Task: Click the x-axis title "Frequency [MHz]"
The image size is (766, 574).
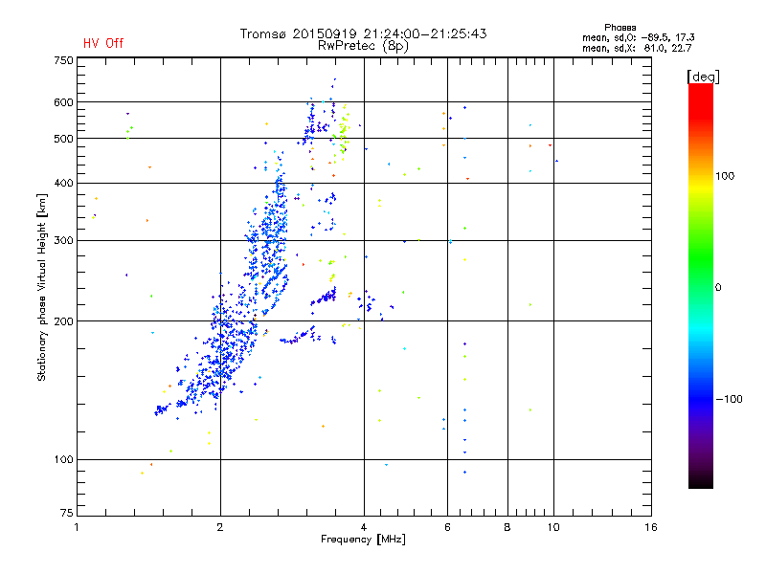Action: (x=364, y=540)
